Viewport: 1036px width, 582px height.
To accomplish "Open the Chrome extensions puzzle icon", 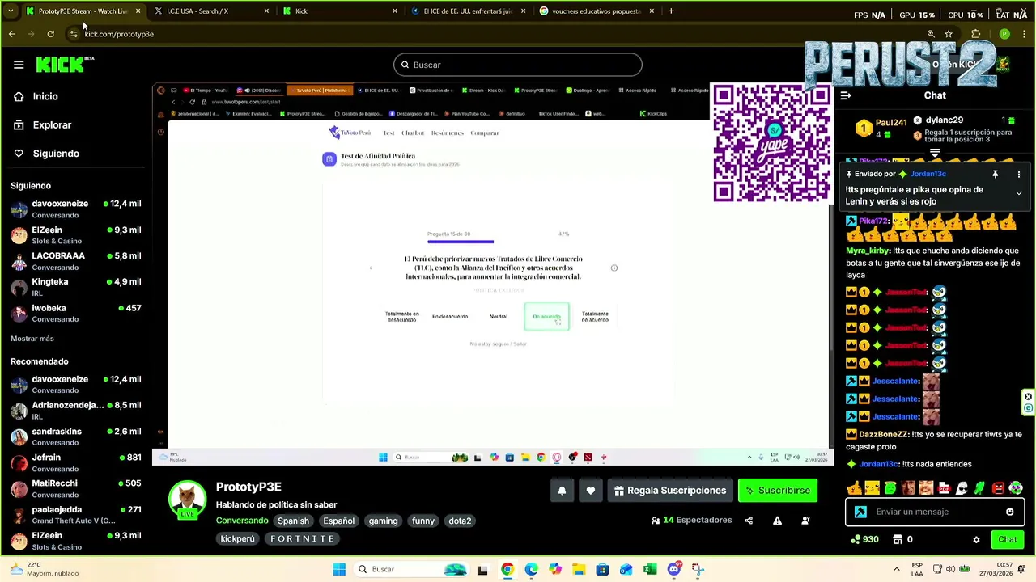I will tap(976, 34).
